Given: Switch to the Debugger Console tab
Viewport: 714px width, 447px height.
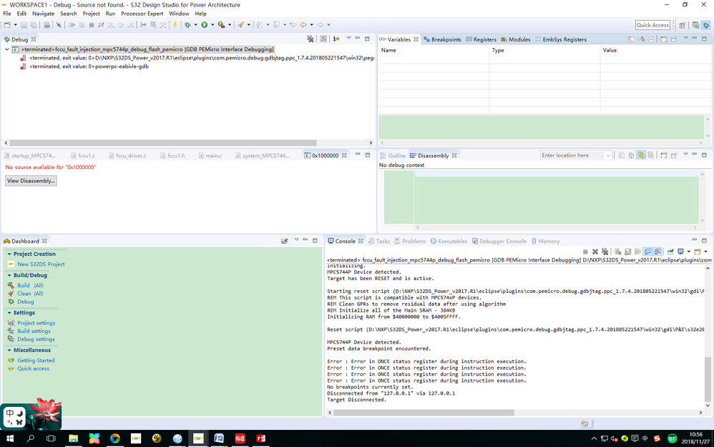Looking at the screenshot, I should [499, 241].
